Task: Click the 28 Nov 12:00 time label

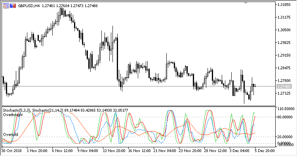Action: click(x=215, y=151)
